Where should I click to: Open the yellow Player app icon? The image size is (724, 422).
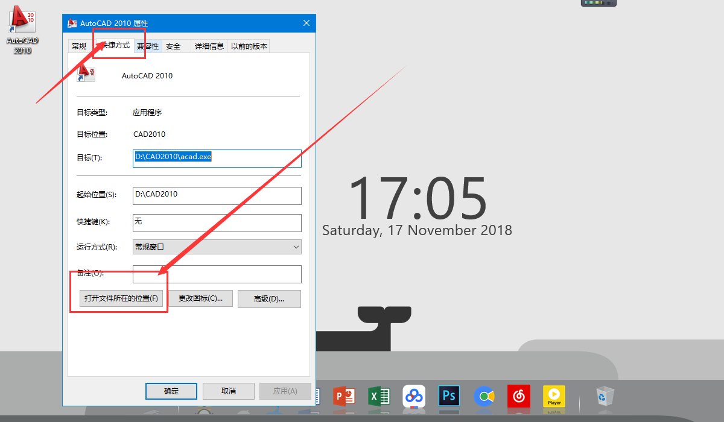(554, 396)
